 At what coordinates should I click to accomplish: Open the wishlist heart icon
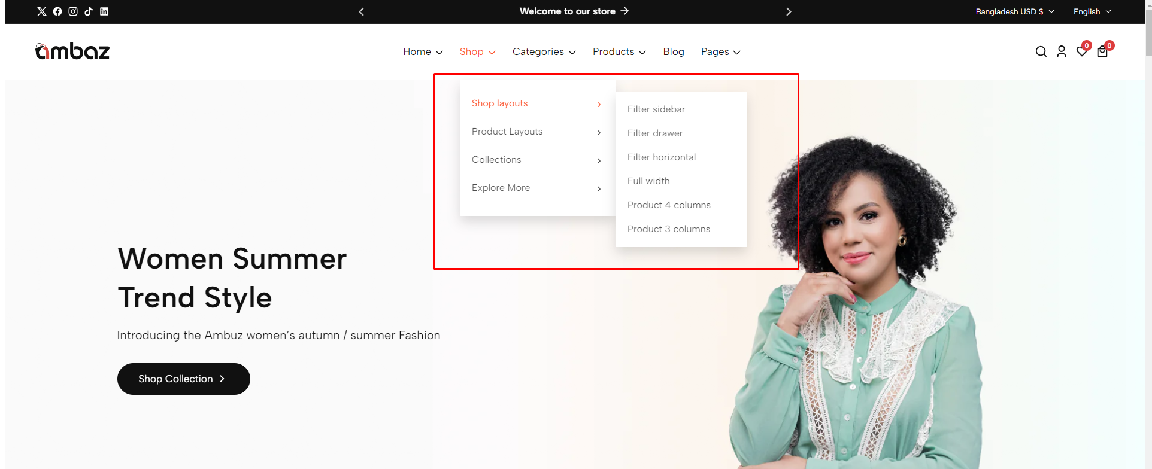tap(1082, 51)
